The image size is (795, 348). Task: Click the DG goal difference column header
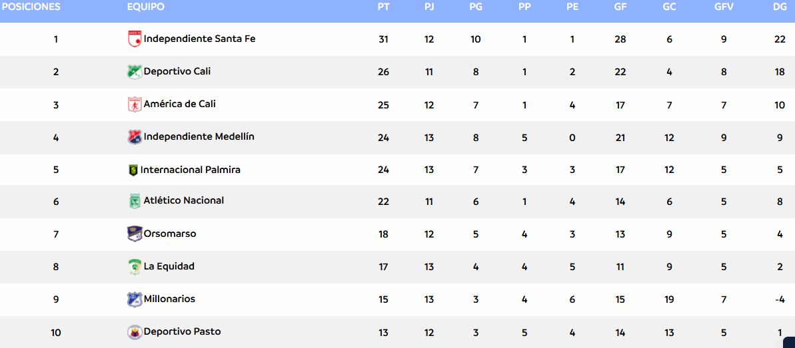(780, 7)
